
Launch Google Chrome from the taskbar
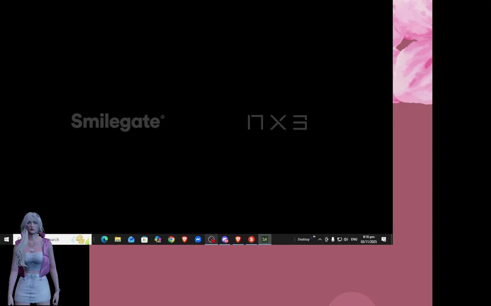click(171, 240)
